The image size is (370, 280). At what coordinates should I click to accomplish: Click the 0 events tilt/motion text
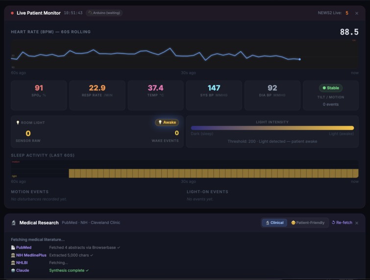331,104
